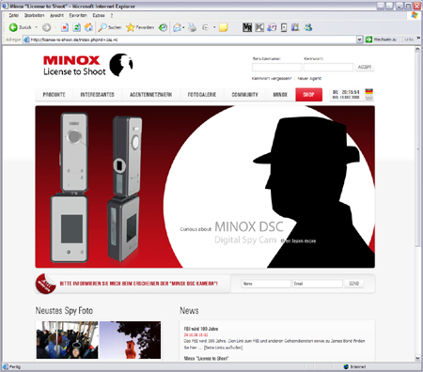Click the Kennwort password field
This screenshot has height=372, width=423.
coord(328,67)
